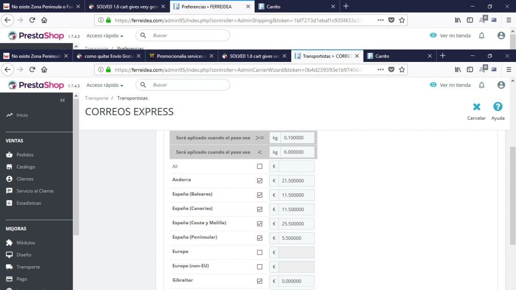
Task: Open Transporte in the sidebar
Action: [x=28, y=267]
